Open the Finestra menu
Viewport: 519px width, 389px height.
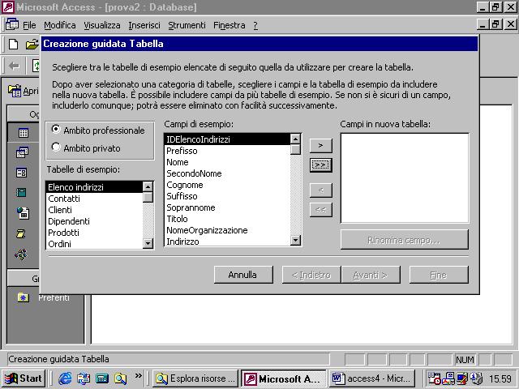[x=229, y=25]
